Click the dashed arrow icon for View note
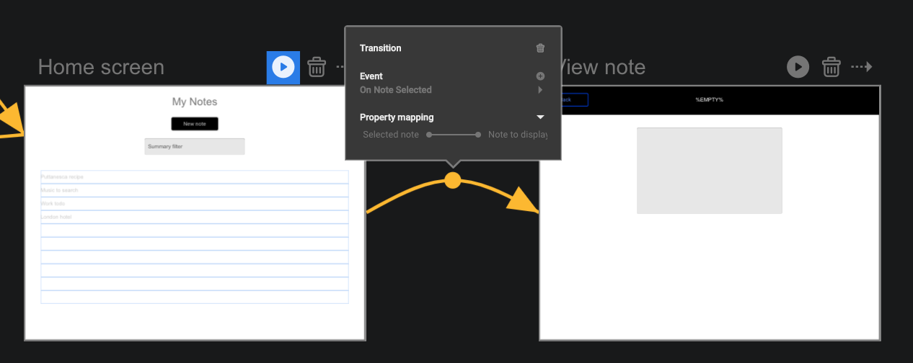913x363 pixels. click(862, 67)
